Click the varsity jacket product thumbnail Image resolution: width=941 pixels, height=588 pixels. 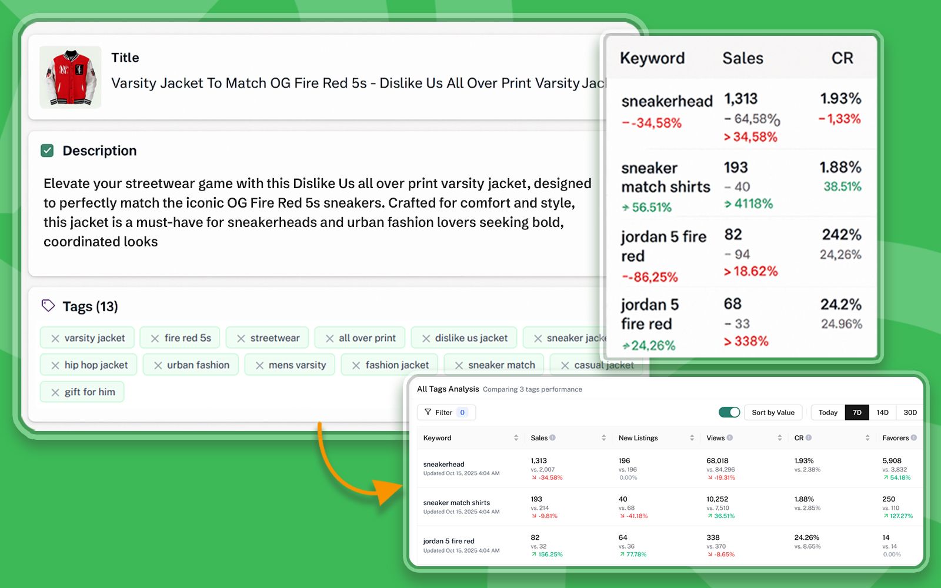point(71,78)
